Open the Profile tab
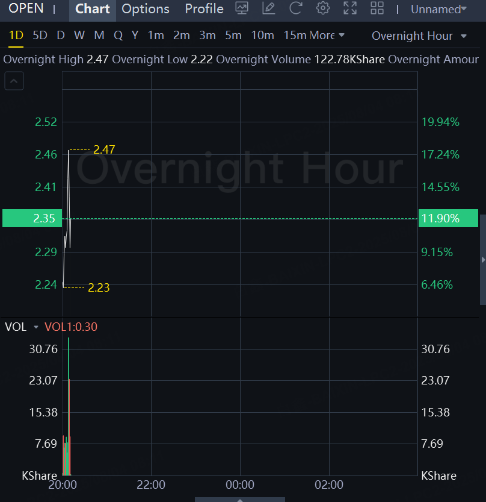The width and height of the screenshot is (486, 502). 204,9
